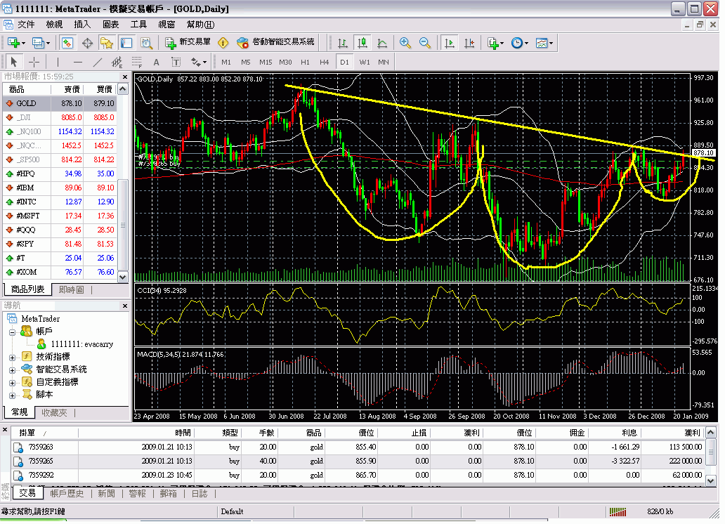Click the zoom out magnifier icon
This screenshot has width=725, height=524.
(x=424, y=43)
